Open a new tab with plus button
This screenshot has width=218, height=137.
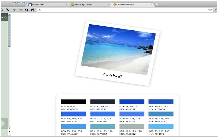click(x=157, y=5)
